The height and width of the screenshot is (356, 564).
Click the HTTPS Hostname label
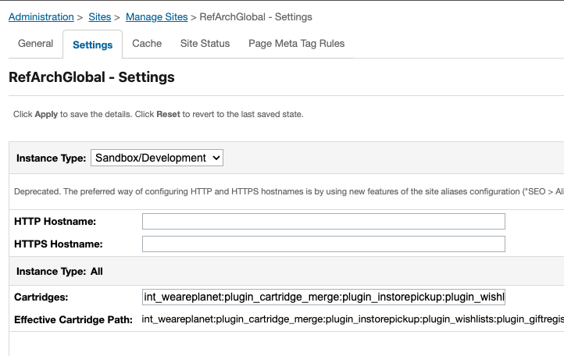coord(59,244)
